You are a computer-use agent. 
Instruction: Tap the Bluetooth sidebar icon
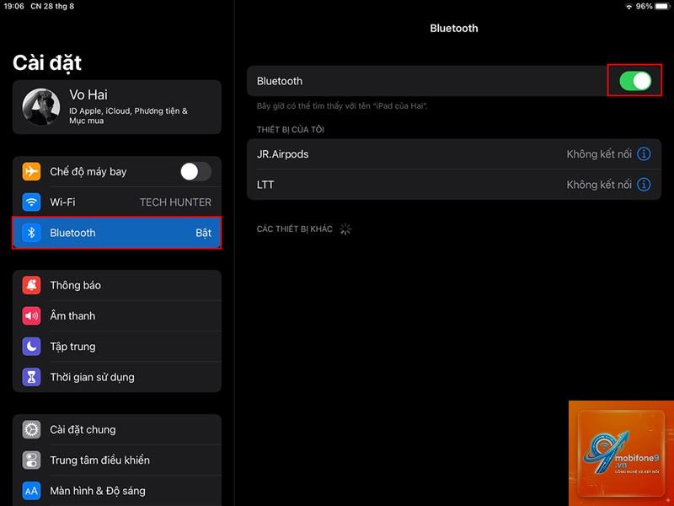[31, 233]
